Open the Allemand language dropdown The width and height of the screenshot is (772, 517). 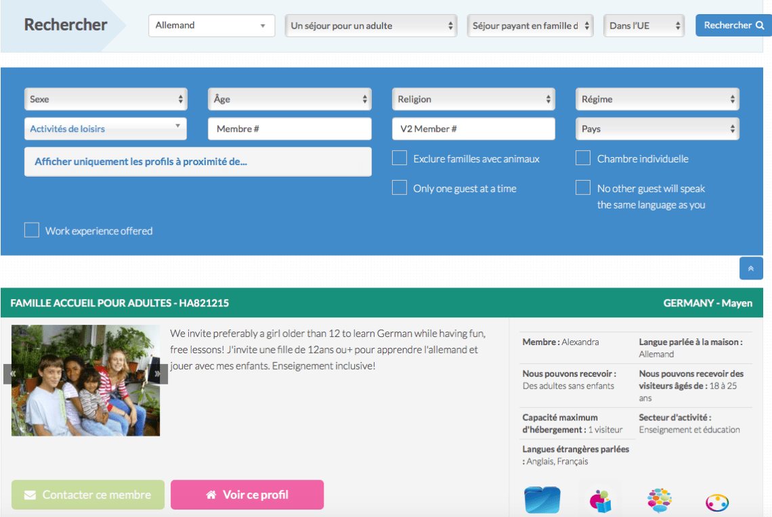point(211,26)
